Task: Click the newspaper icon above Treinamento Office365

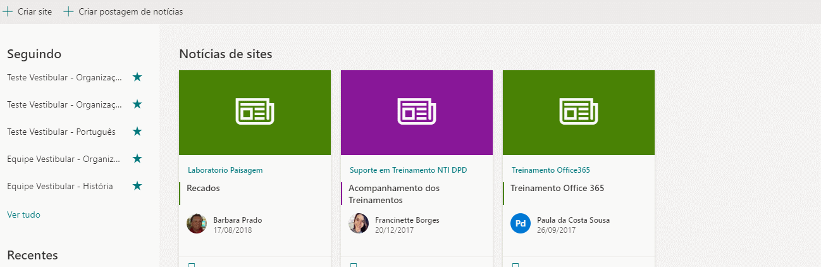Action: coord(579,112)
